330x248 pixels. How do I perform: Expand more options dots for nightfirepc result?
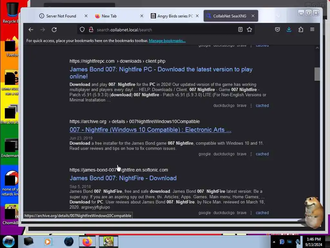[x=251, y=106]
